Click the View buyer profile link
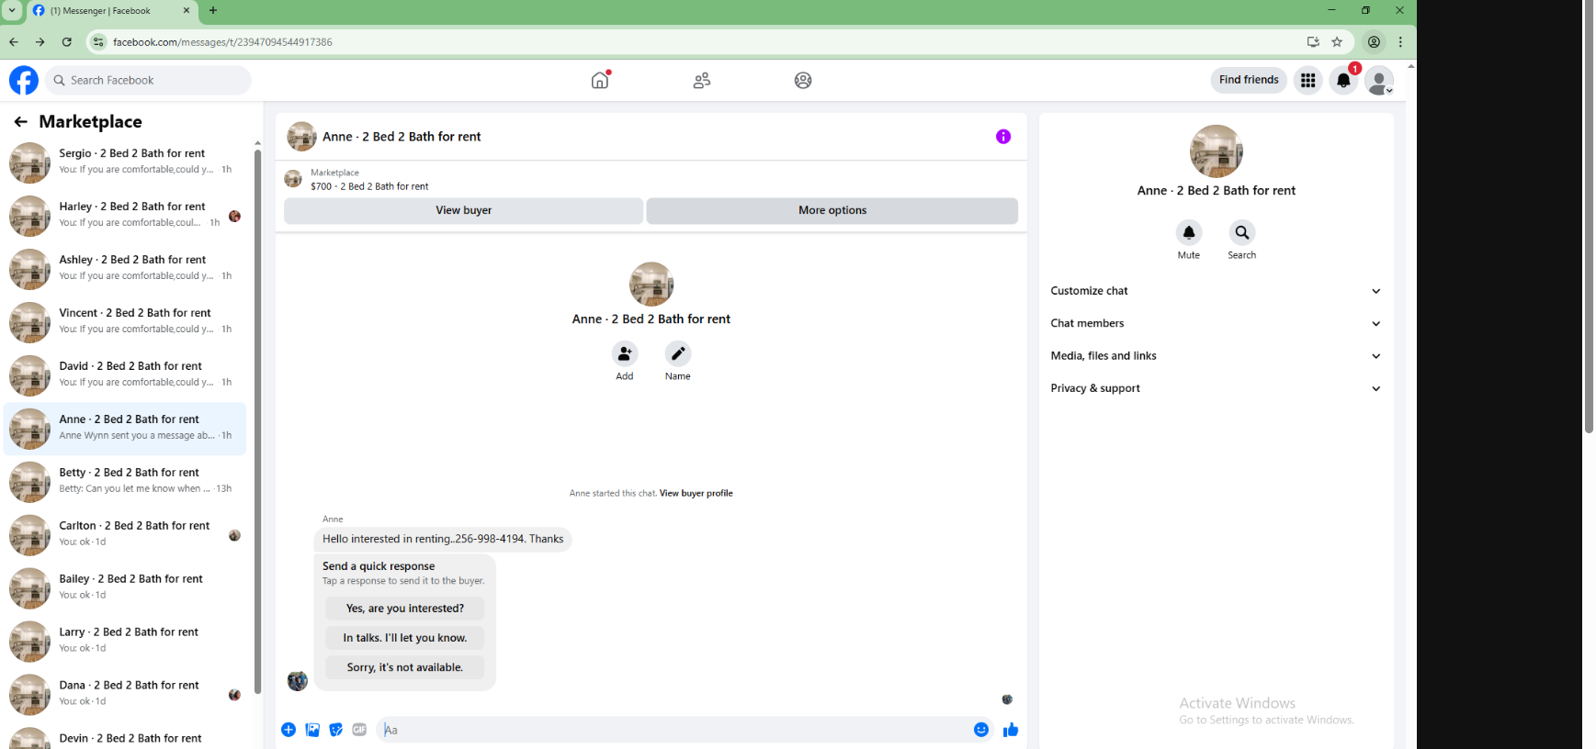This screenshot has width=1596, height=749. (696, 493)
